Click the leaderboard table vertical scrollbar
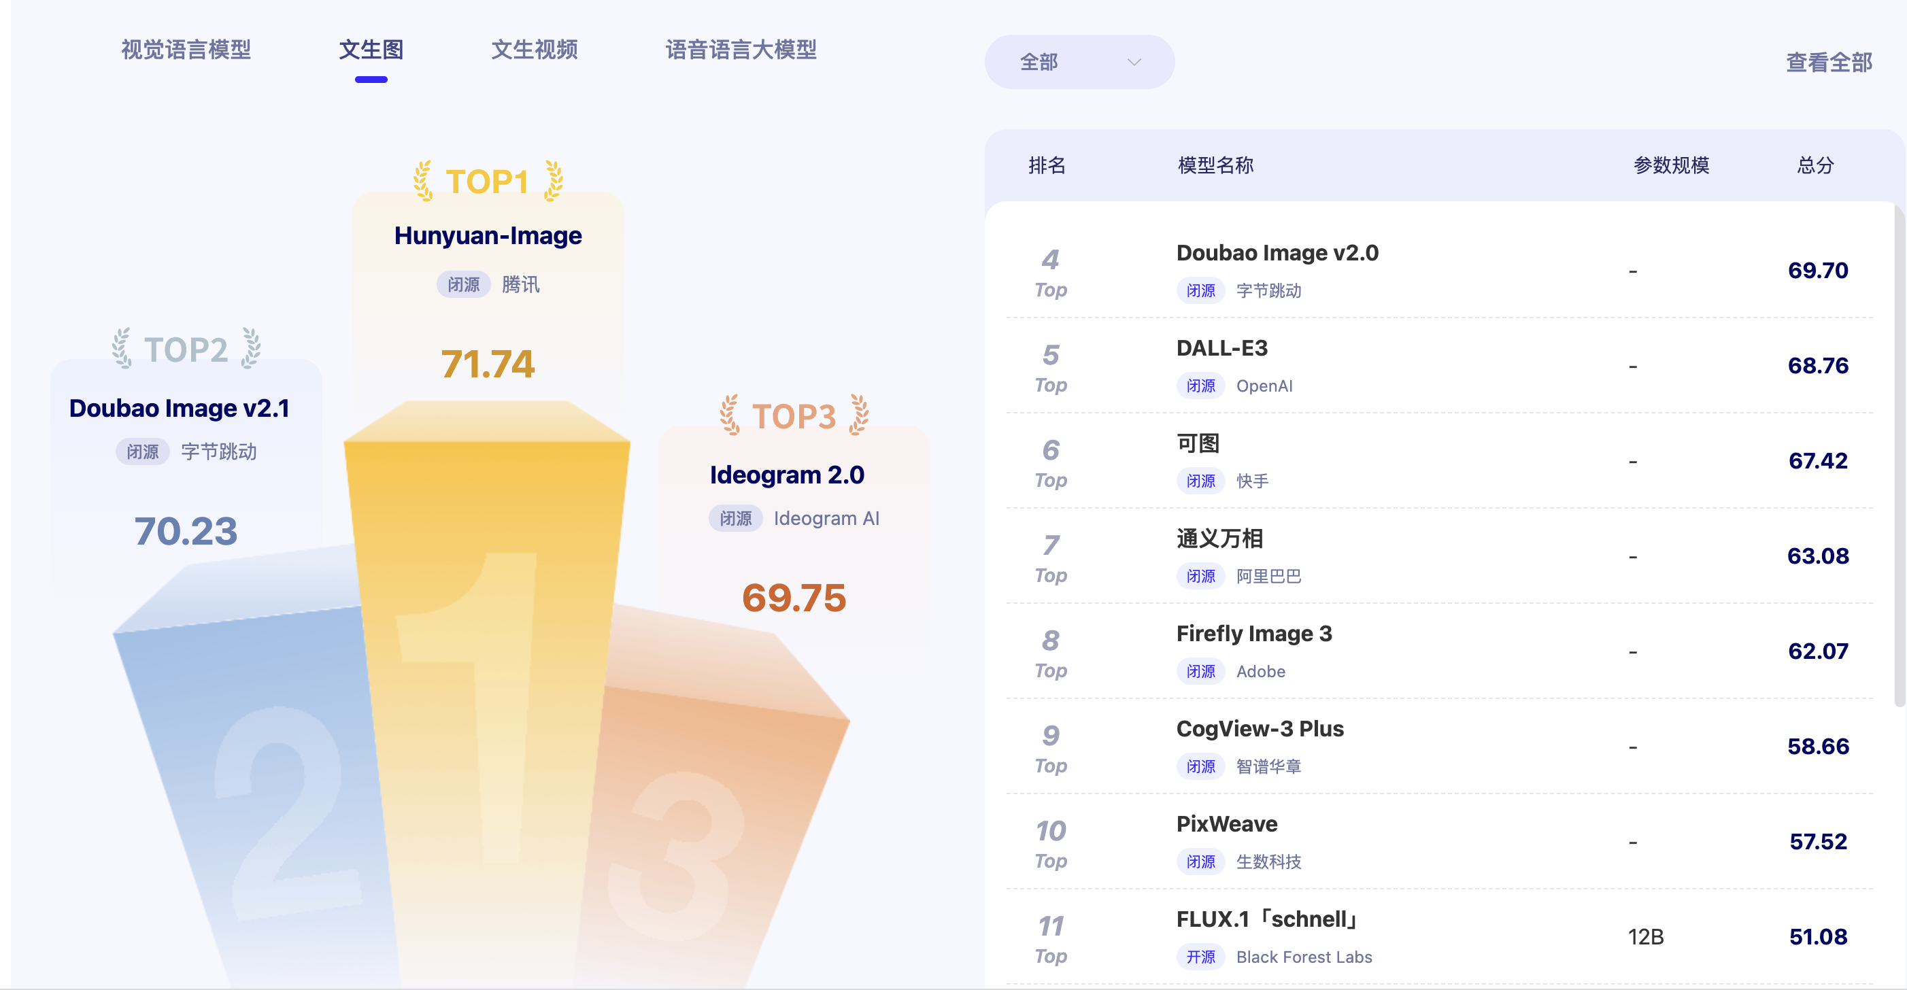Viewport: 1907px width, 990px height. pos(1899,456)
